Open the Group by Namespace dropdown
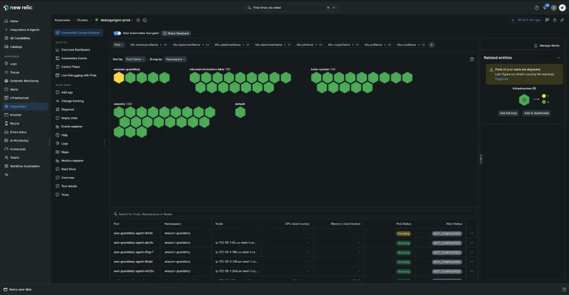 tap(175, 59)
